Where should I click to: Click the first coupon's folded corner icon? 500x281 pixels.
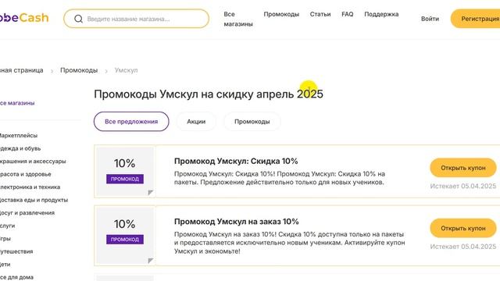pyautogui.click(x=151, y=193)
